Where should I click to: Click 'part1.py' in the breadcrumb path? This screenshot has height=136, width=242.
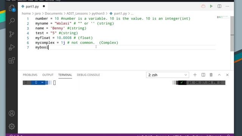(120, 14)
